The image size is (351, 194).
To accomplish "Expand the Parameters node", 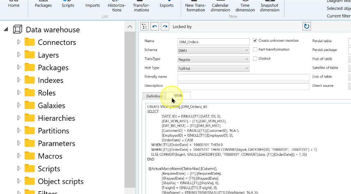I will pos(19,143).
